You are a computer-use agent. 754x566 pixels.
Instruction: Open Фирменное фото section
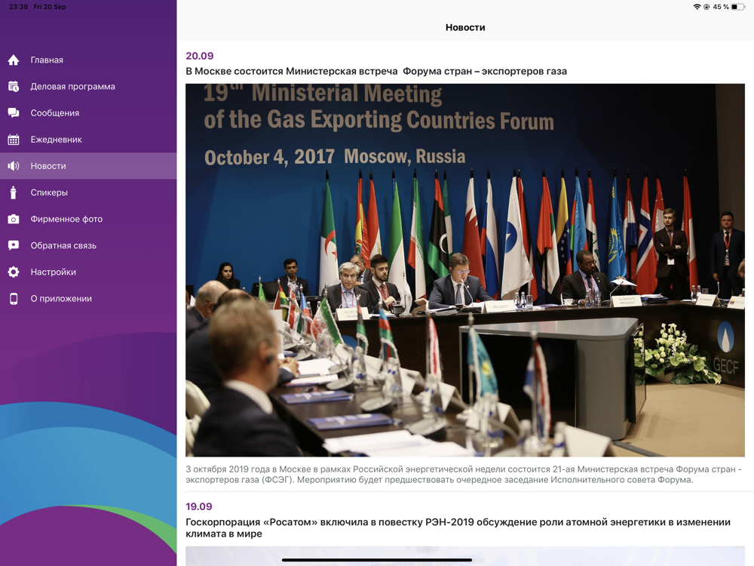click(x=88, y=219)
